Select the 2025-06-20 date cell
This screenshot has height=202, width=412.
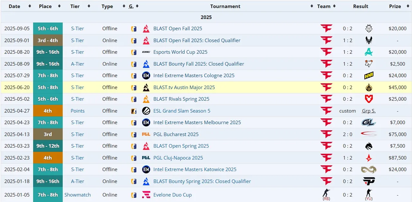pos(17,87)
